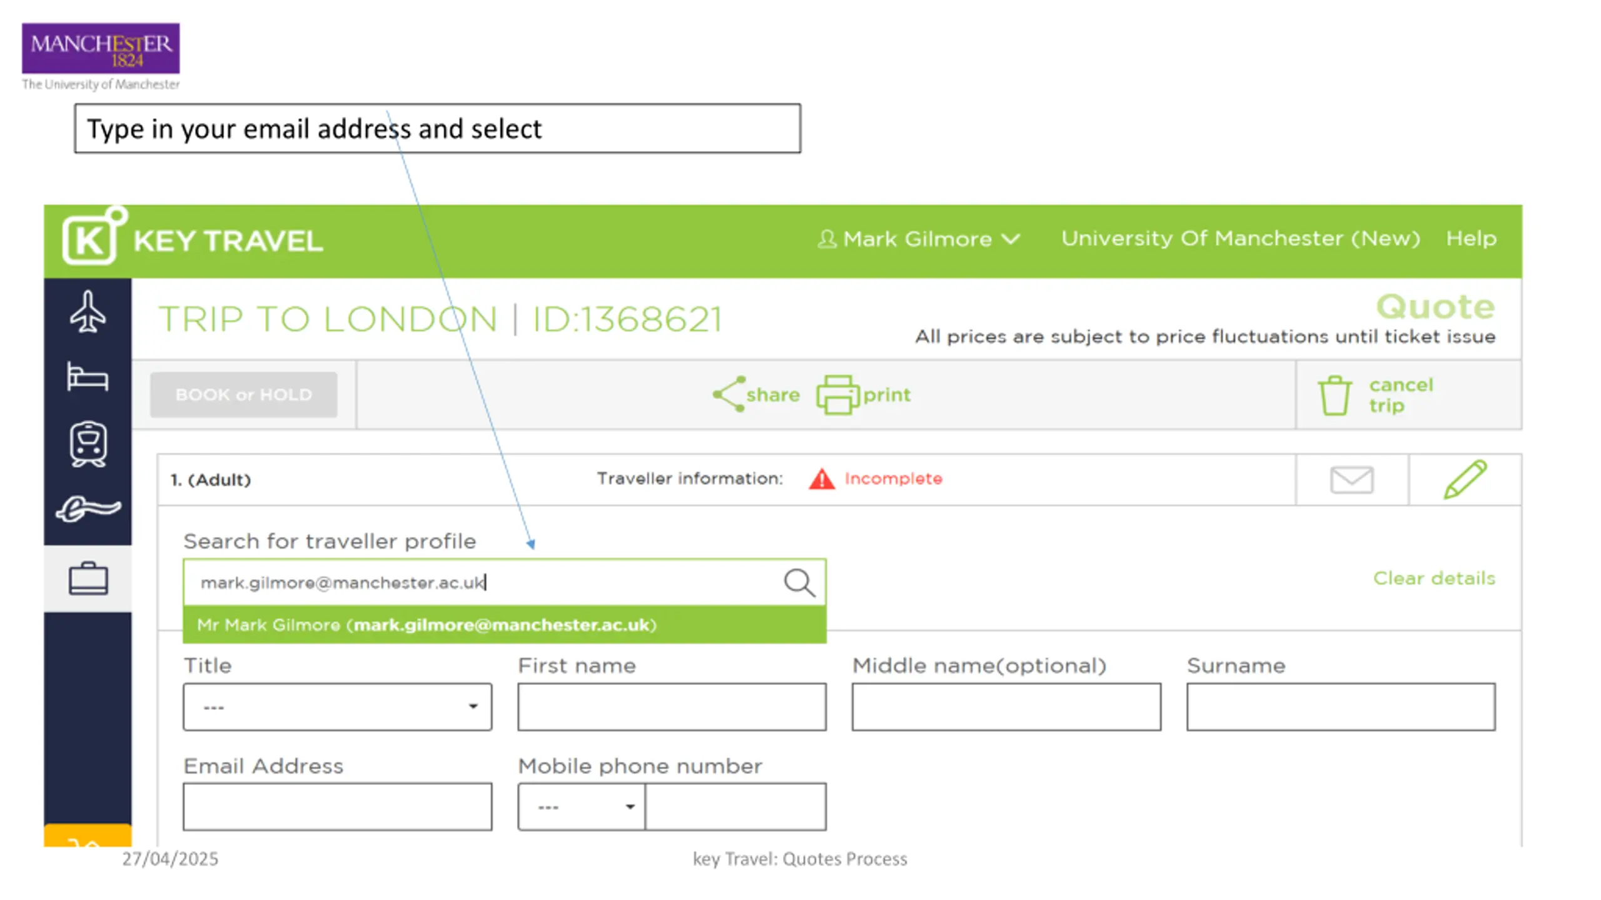Open the Help menu item
Image resolution: width=1601 pixels, height=900 pixels.
point(1471,238)
